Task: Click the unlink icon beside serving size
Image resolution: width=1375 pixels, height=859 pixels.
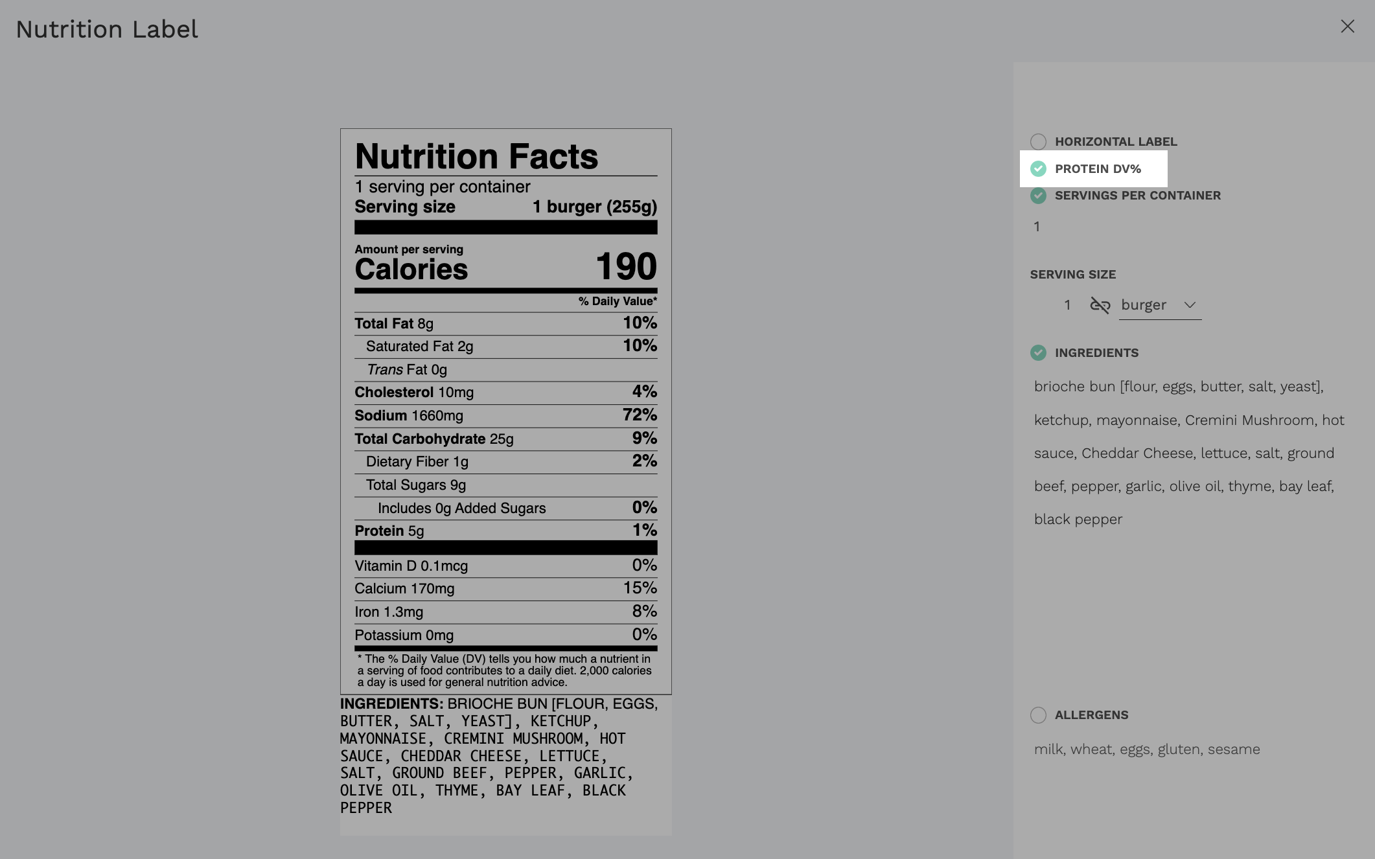Action: [1100, 305]
